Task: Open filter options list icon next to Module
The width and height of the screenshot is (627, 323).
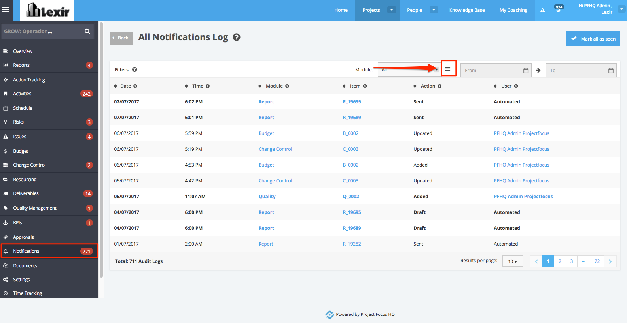Action: pyautogui.click(x=448, y=69)
